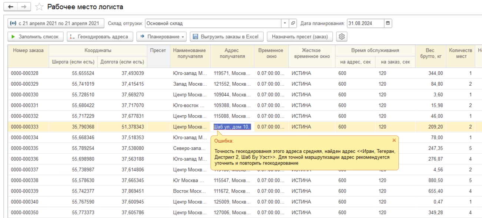The image size is (482, 218).
Task: Expand the Склад отгрузки dropdown list
Action: click(285, 23)
